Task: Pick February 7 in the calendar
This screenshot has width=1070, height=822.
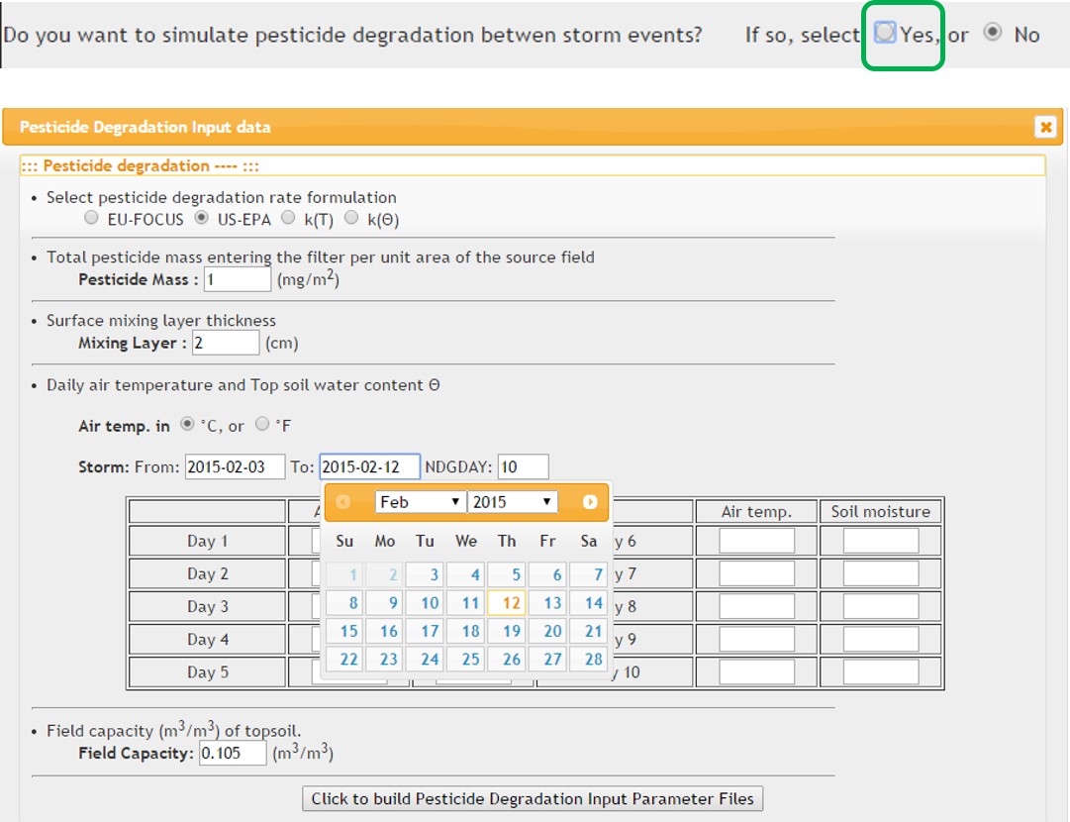Action: 589,574
